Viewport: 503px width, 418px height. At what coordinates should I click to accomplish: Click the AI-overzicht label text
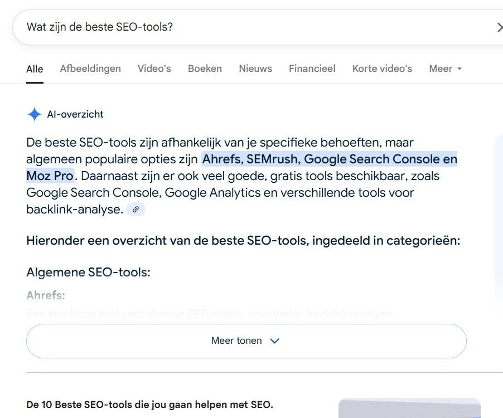75,114
